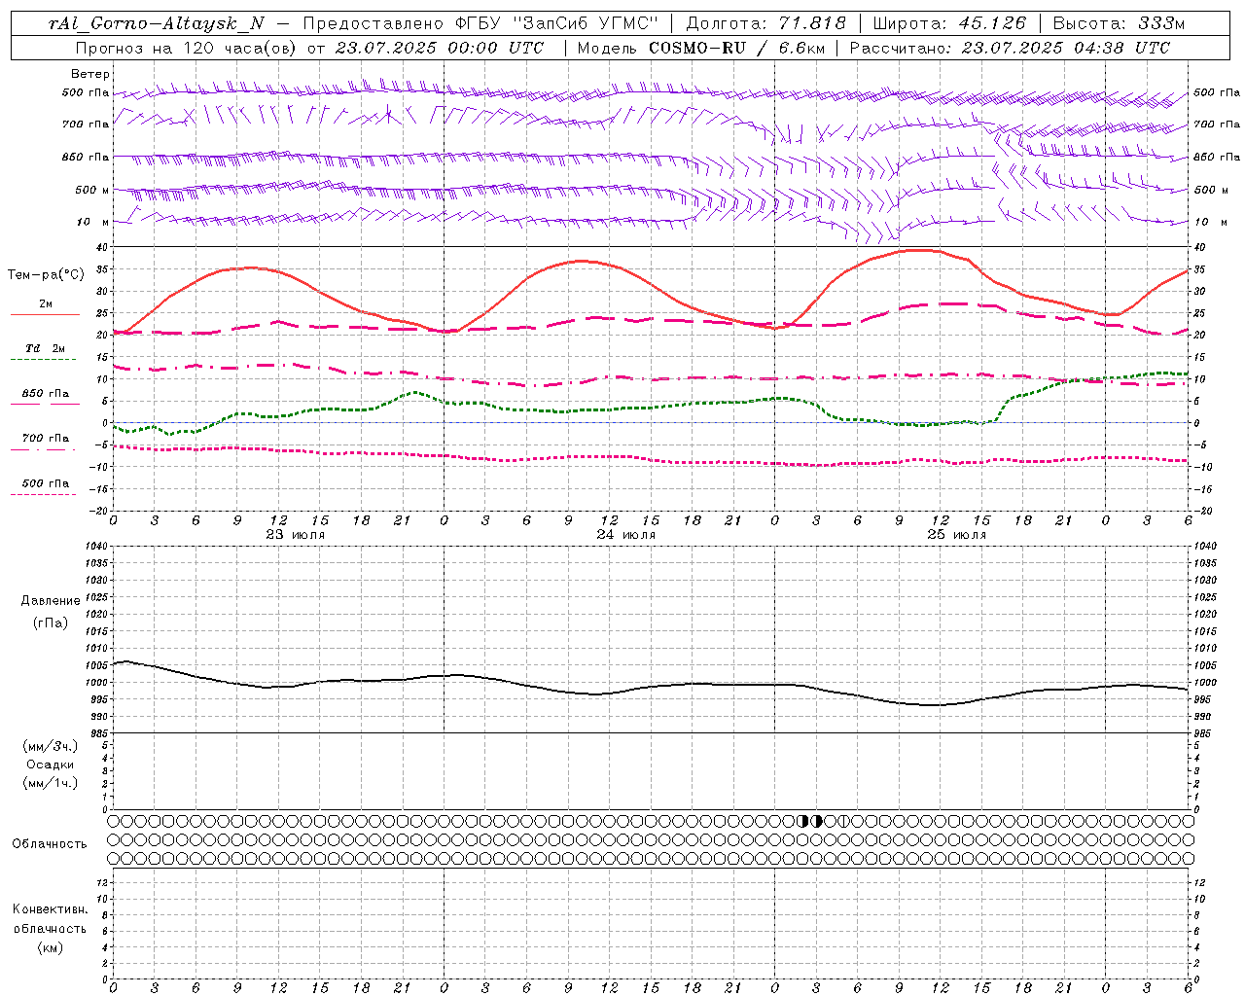
Task: Click 1000 on the right pressure axis
Action: point(1204,683)
